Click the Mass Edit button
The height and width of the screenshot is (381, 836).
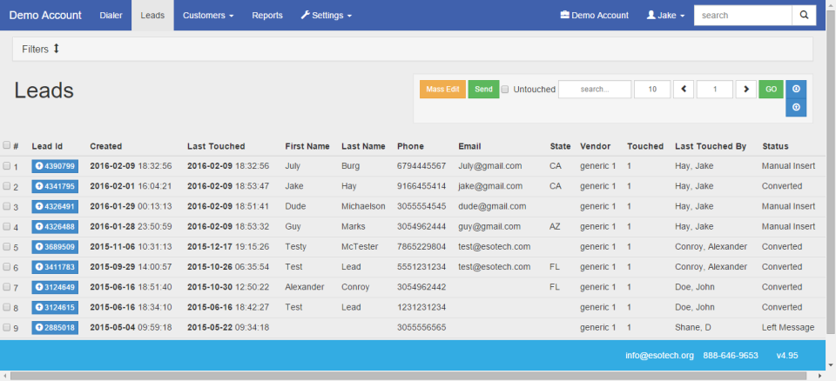coord(442,90)
